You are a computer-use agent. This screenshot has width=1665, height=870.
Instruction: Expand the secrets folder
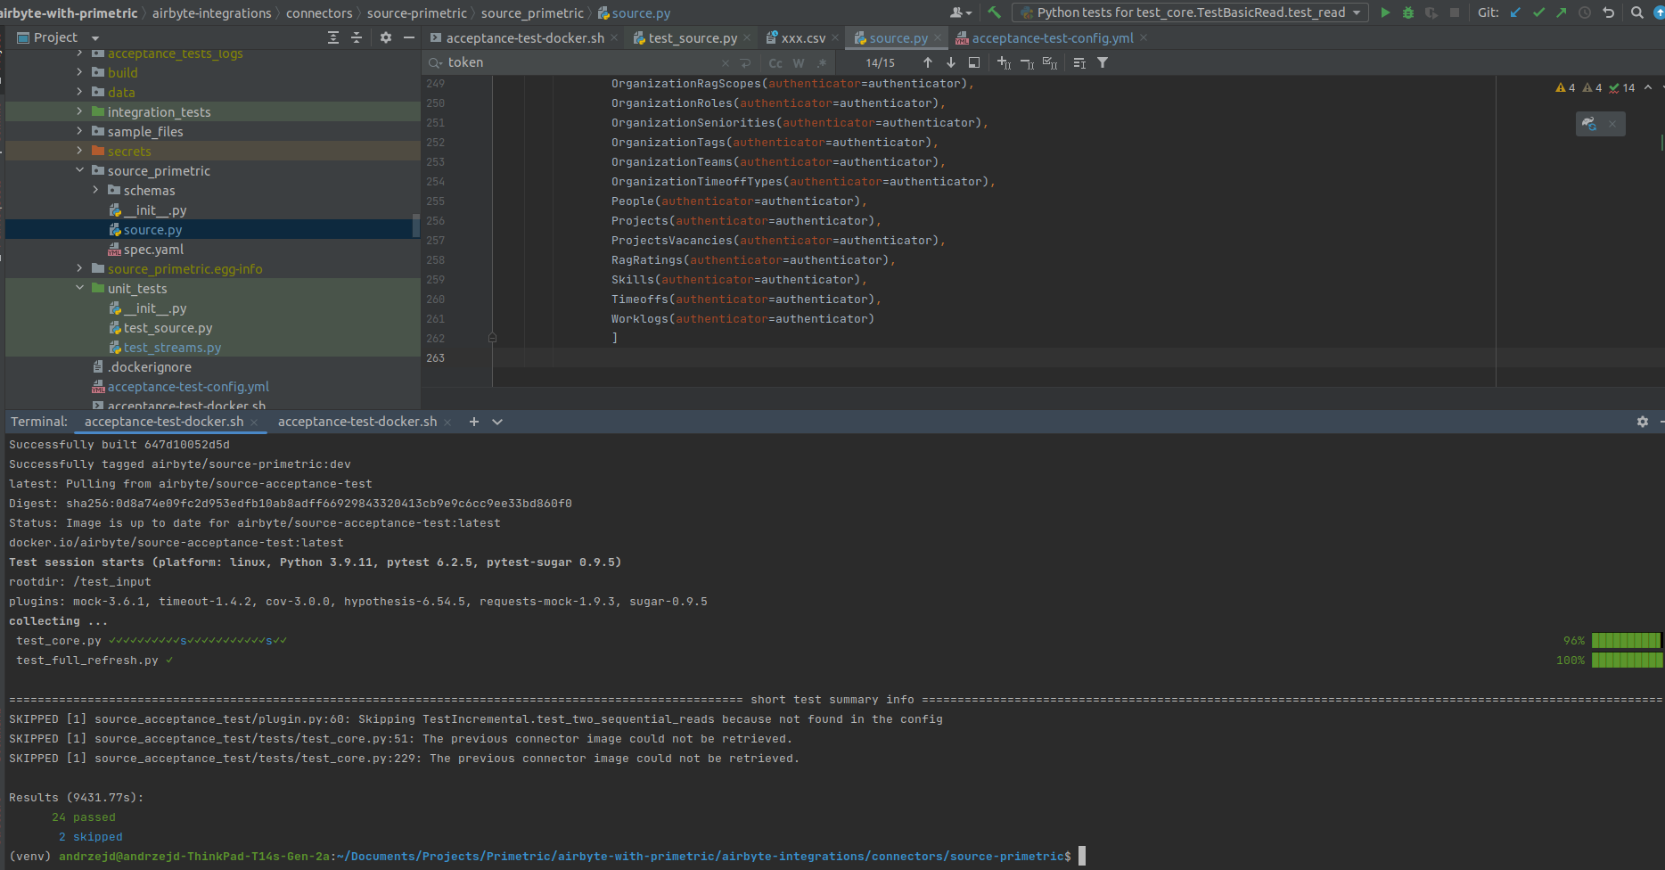click(79, 151)
